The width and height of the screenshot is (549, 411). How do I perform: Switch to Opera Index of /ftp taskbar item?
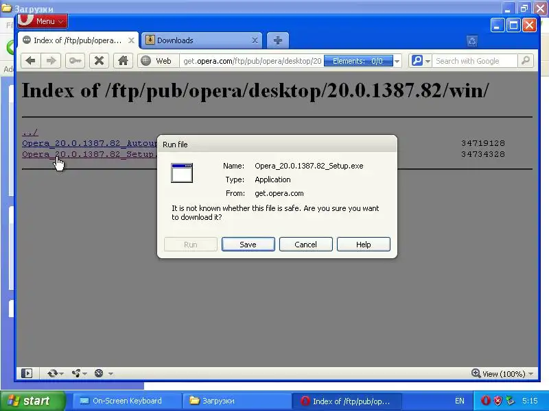pyautogui.click(x=347, y=401)
